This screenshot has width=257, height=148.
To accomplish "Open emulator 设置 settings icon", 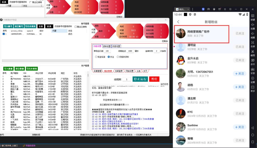I will point(252,78).
